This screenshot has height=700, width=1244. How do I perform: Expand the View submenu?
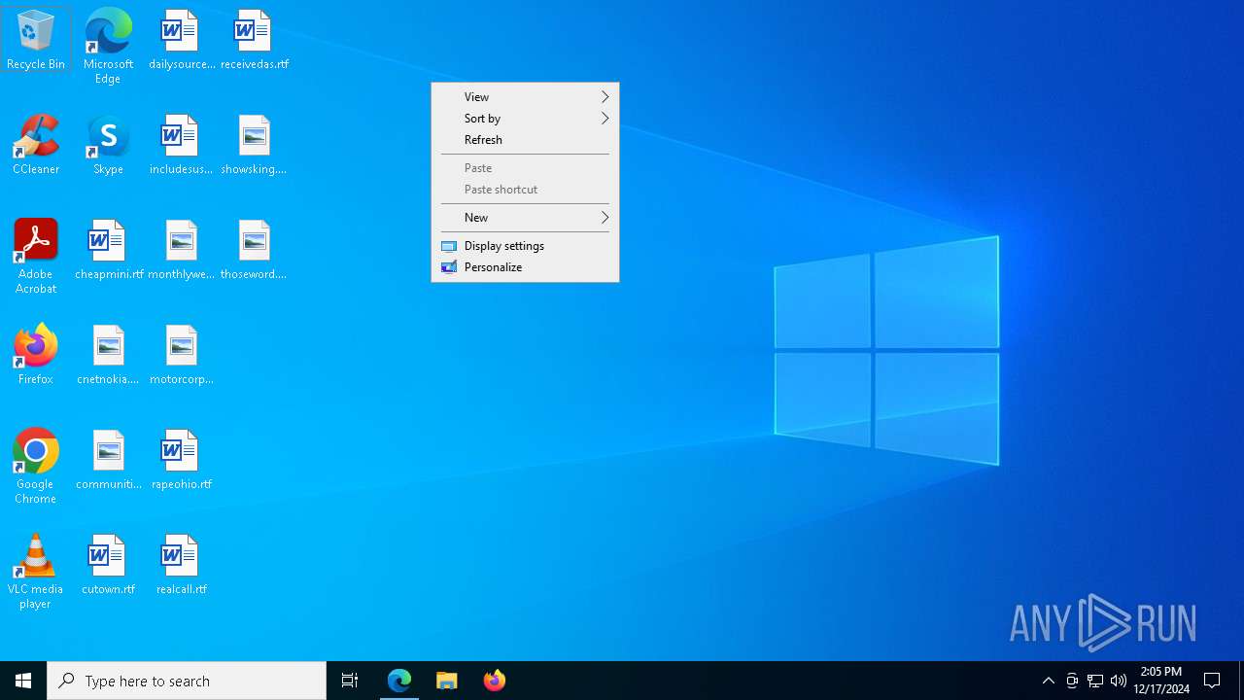[x=525, y=97]
